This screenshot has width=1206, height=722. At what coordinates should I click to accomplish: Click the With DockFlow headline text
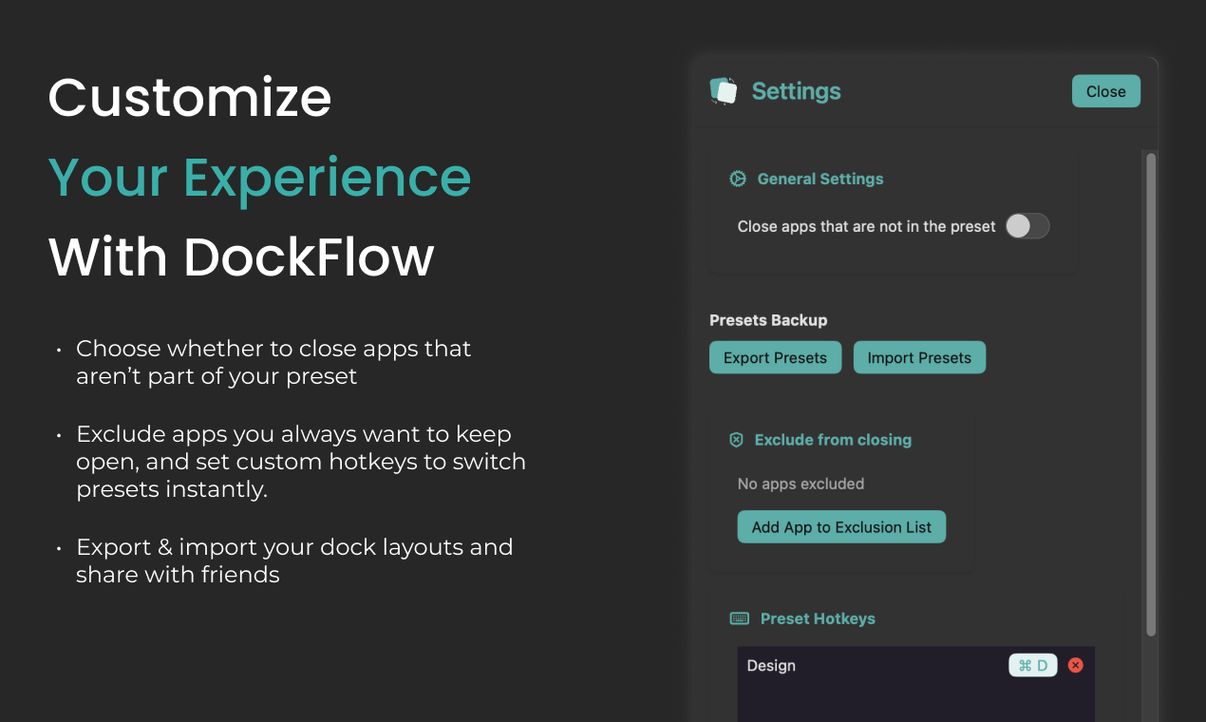coord(241,256)
